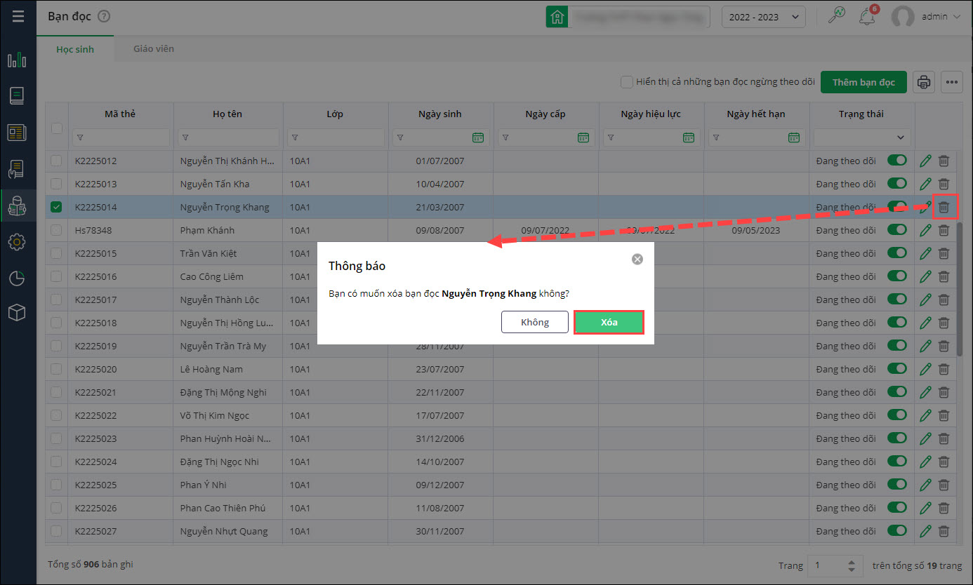Click the notification bell icon

[867, 17]
